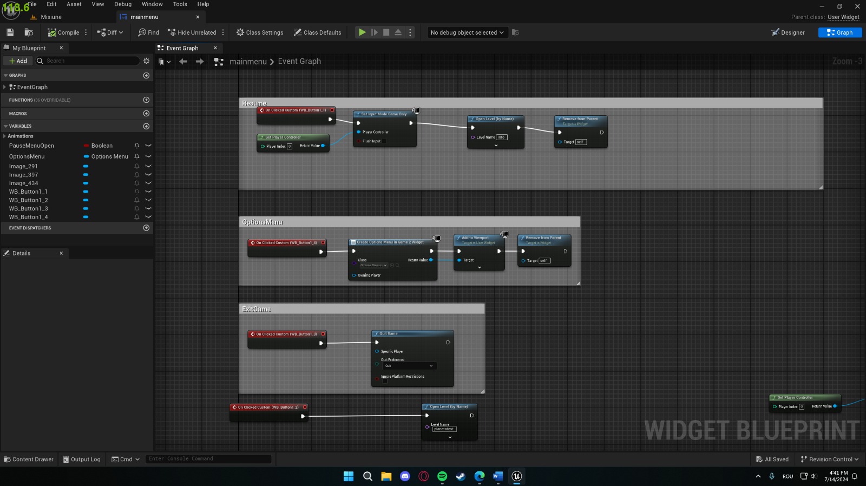Open compile options three-dot menu
The height and width of the screenshot is (486, 866).
click(86, 32)
